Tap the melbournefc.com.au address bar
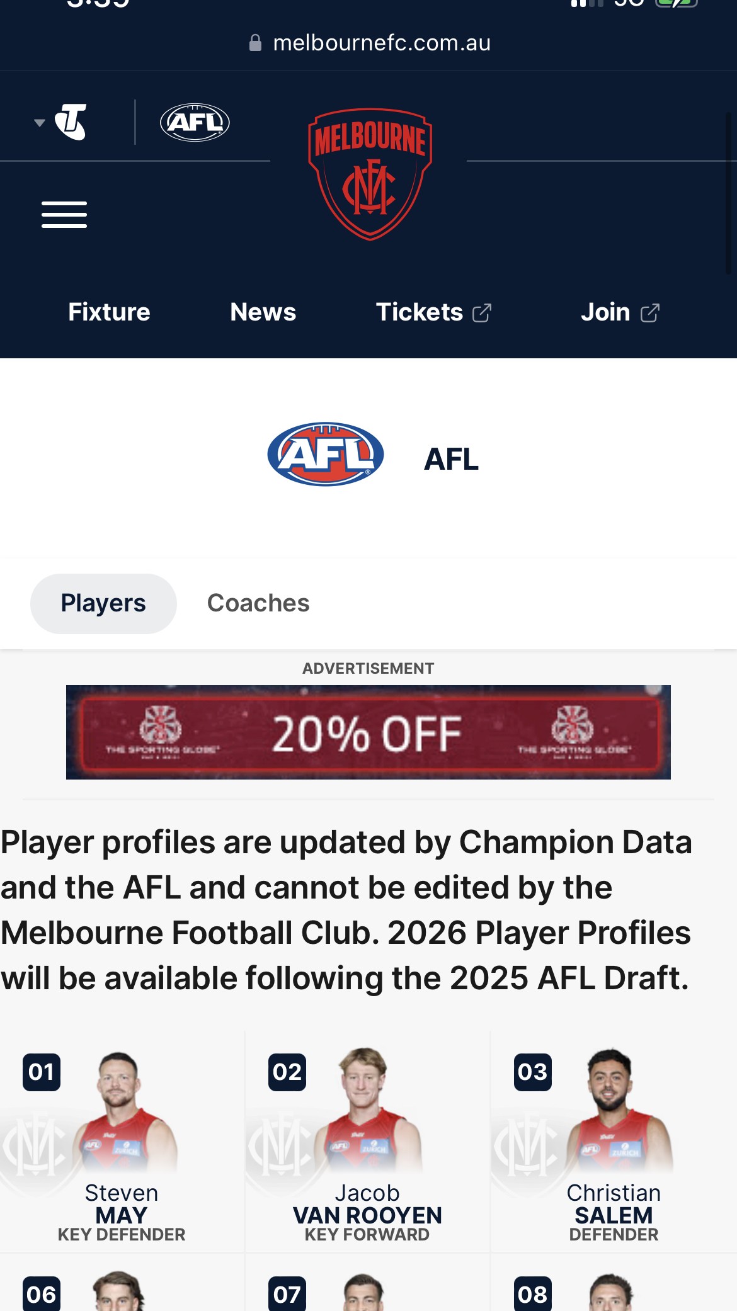Screen dimensions: 737x1311 pyautogui.click(x=381, y=43)
